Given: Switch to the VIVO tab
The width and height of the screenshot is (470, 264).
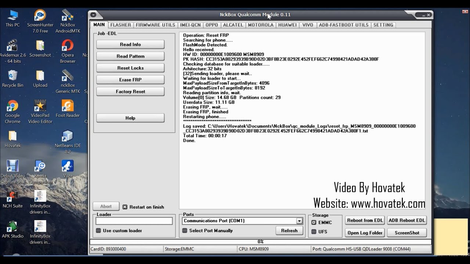Looking at the screenshot, I should [308, 25].
